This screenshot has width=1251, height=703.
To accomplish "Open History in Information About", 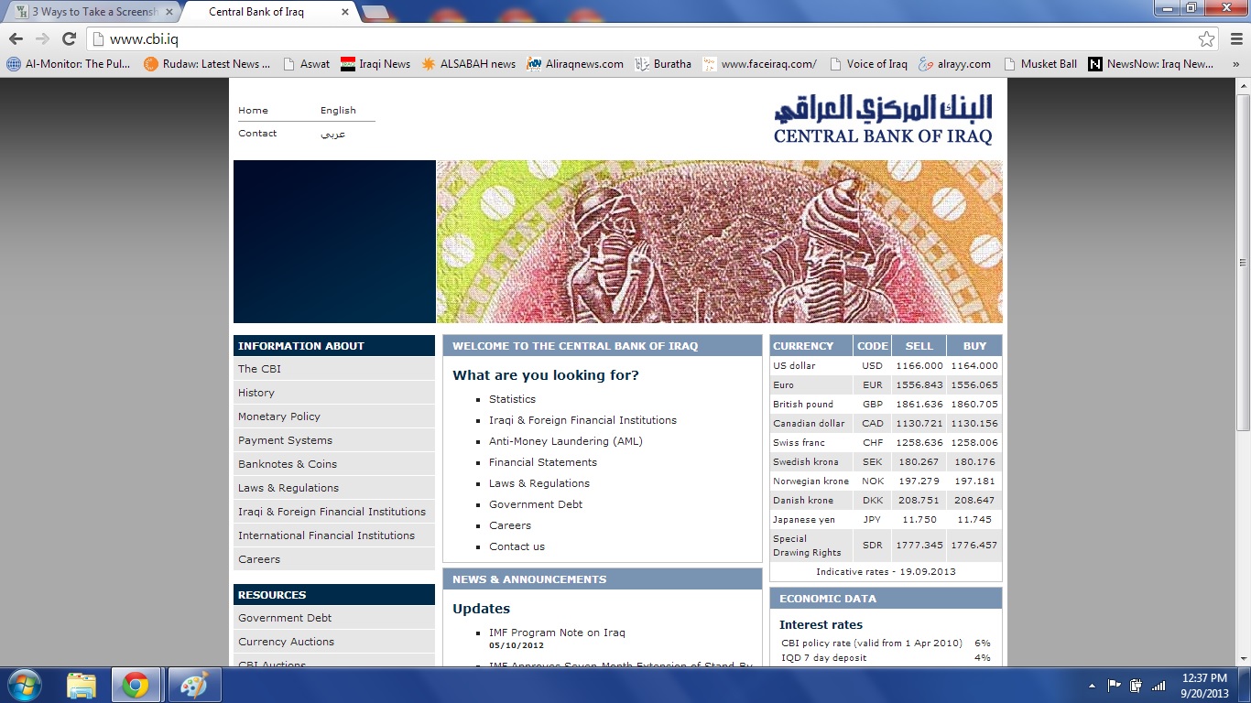I will [334, 393].
